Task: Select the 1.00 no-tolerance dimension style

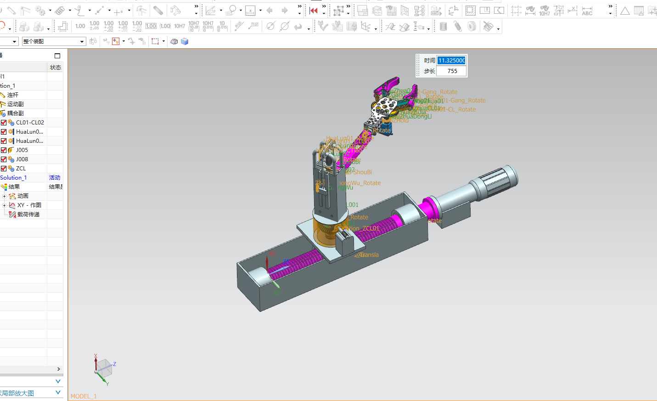Action: pyautogui.click(x=80, y=26)
